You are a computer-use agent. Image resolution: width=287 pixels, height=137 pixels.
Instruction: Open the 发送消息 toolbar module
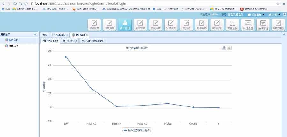pos(171,24)
